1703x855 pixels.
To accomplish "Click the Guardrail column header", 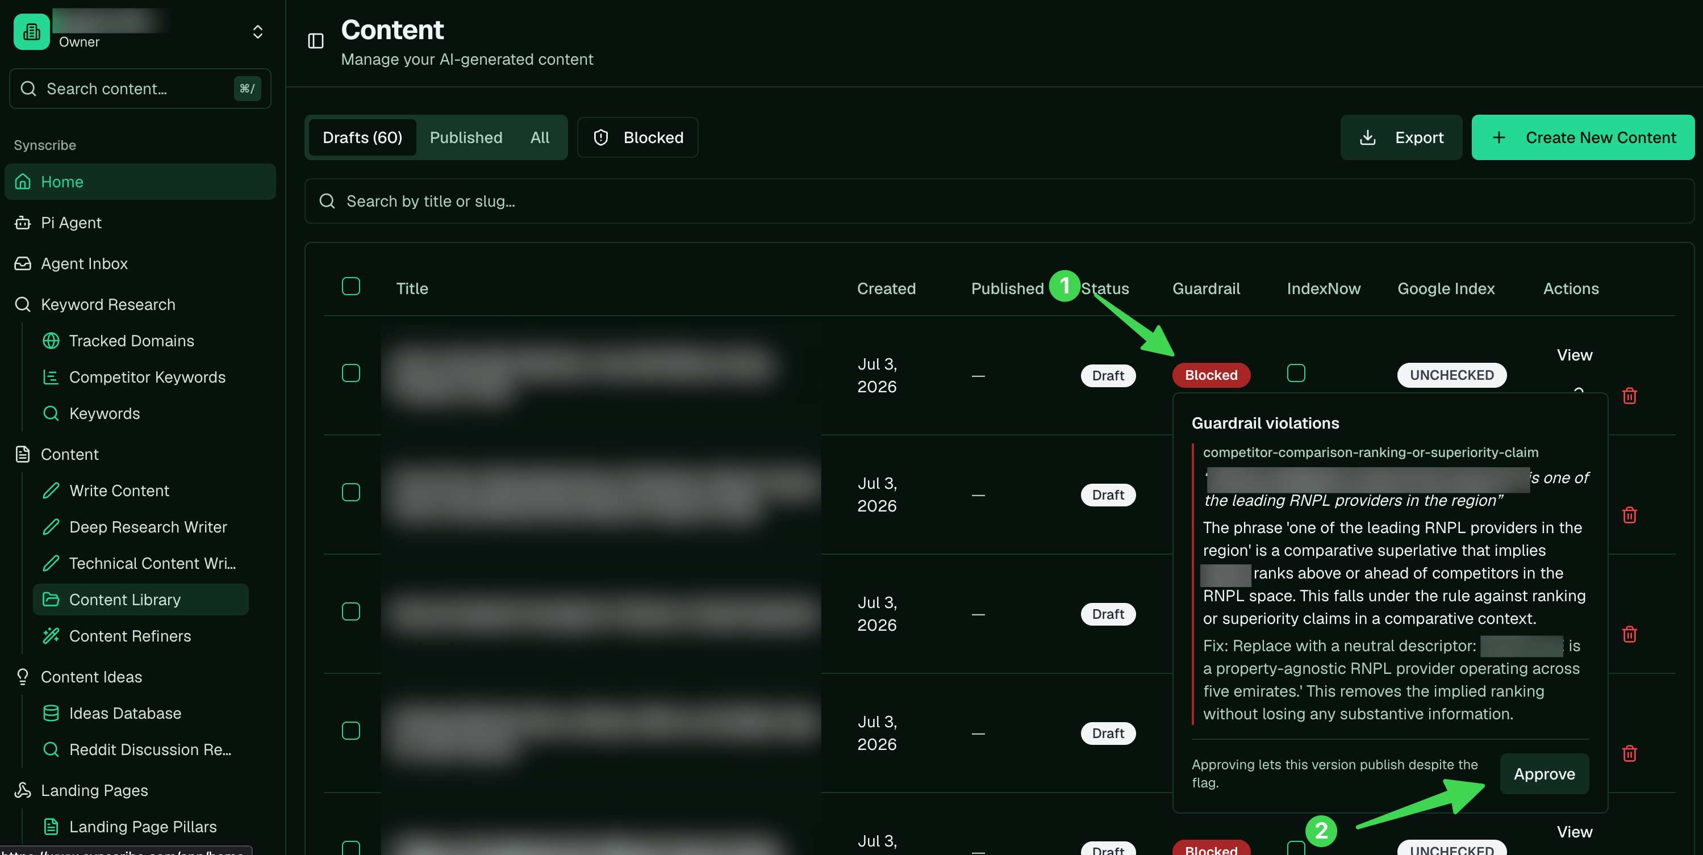I will pos(1206,289).
